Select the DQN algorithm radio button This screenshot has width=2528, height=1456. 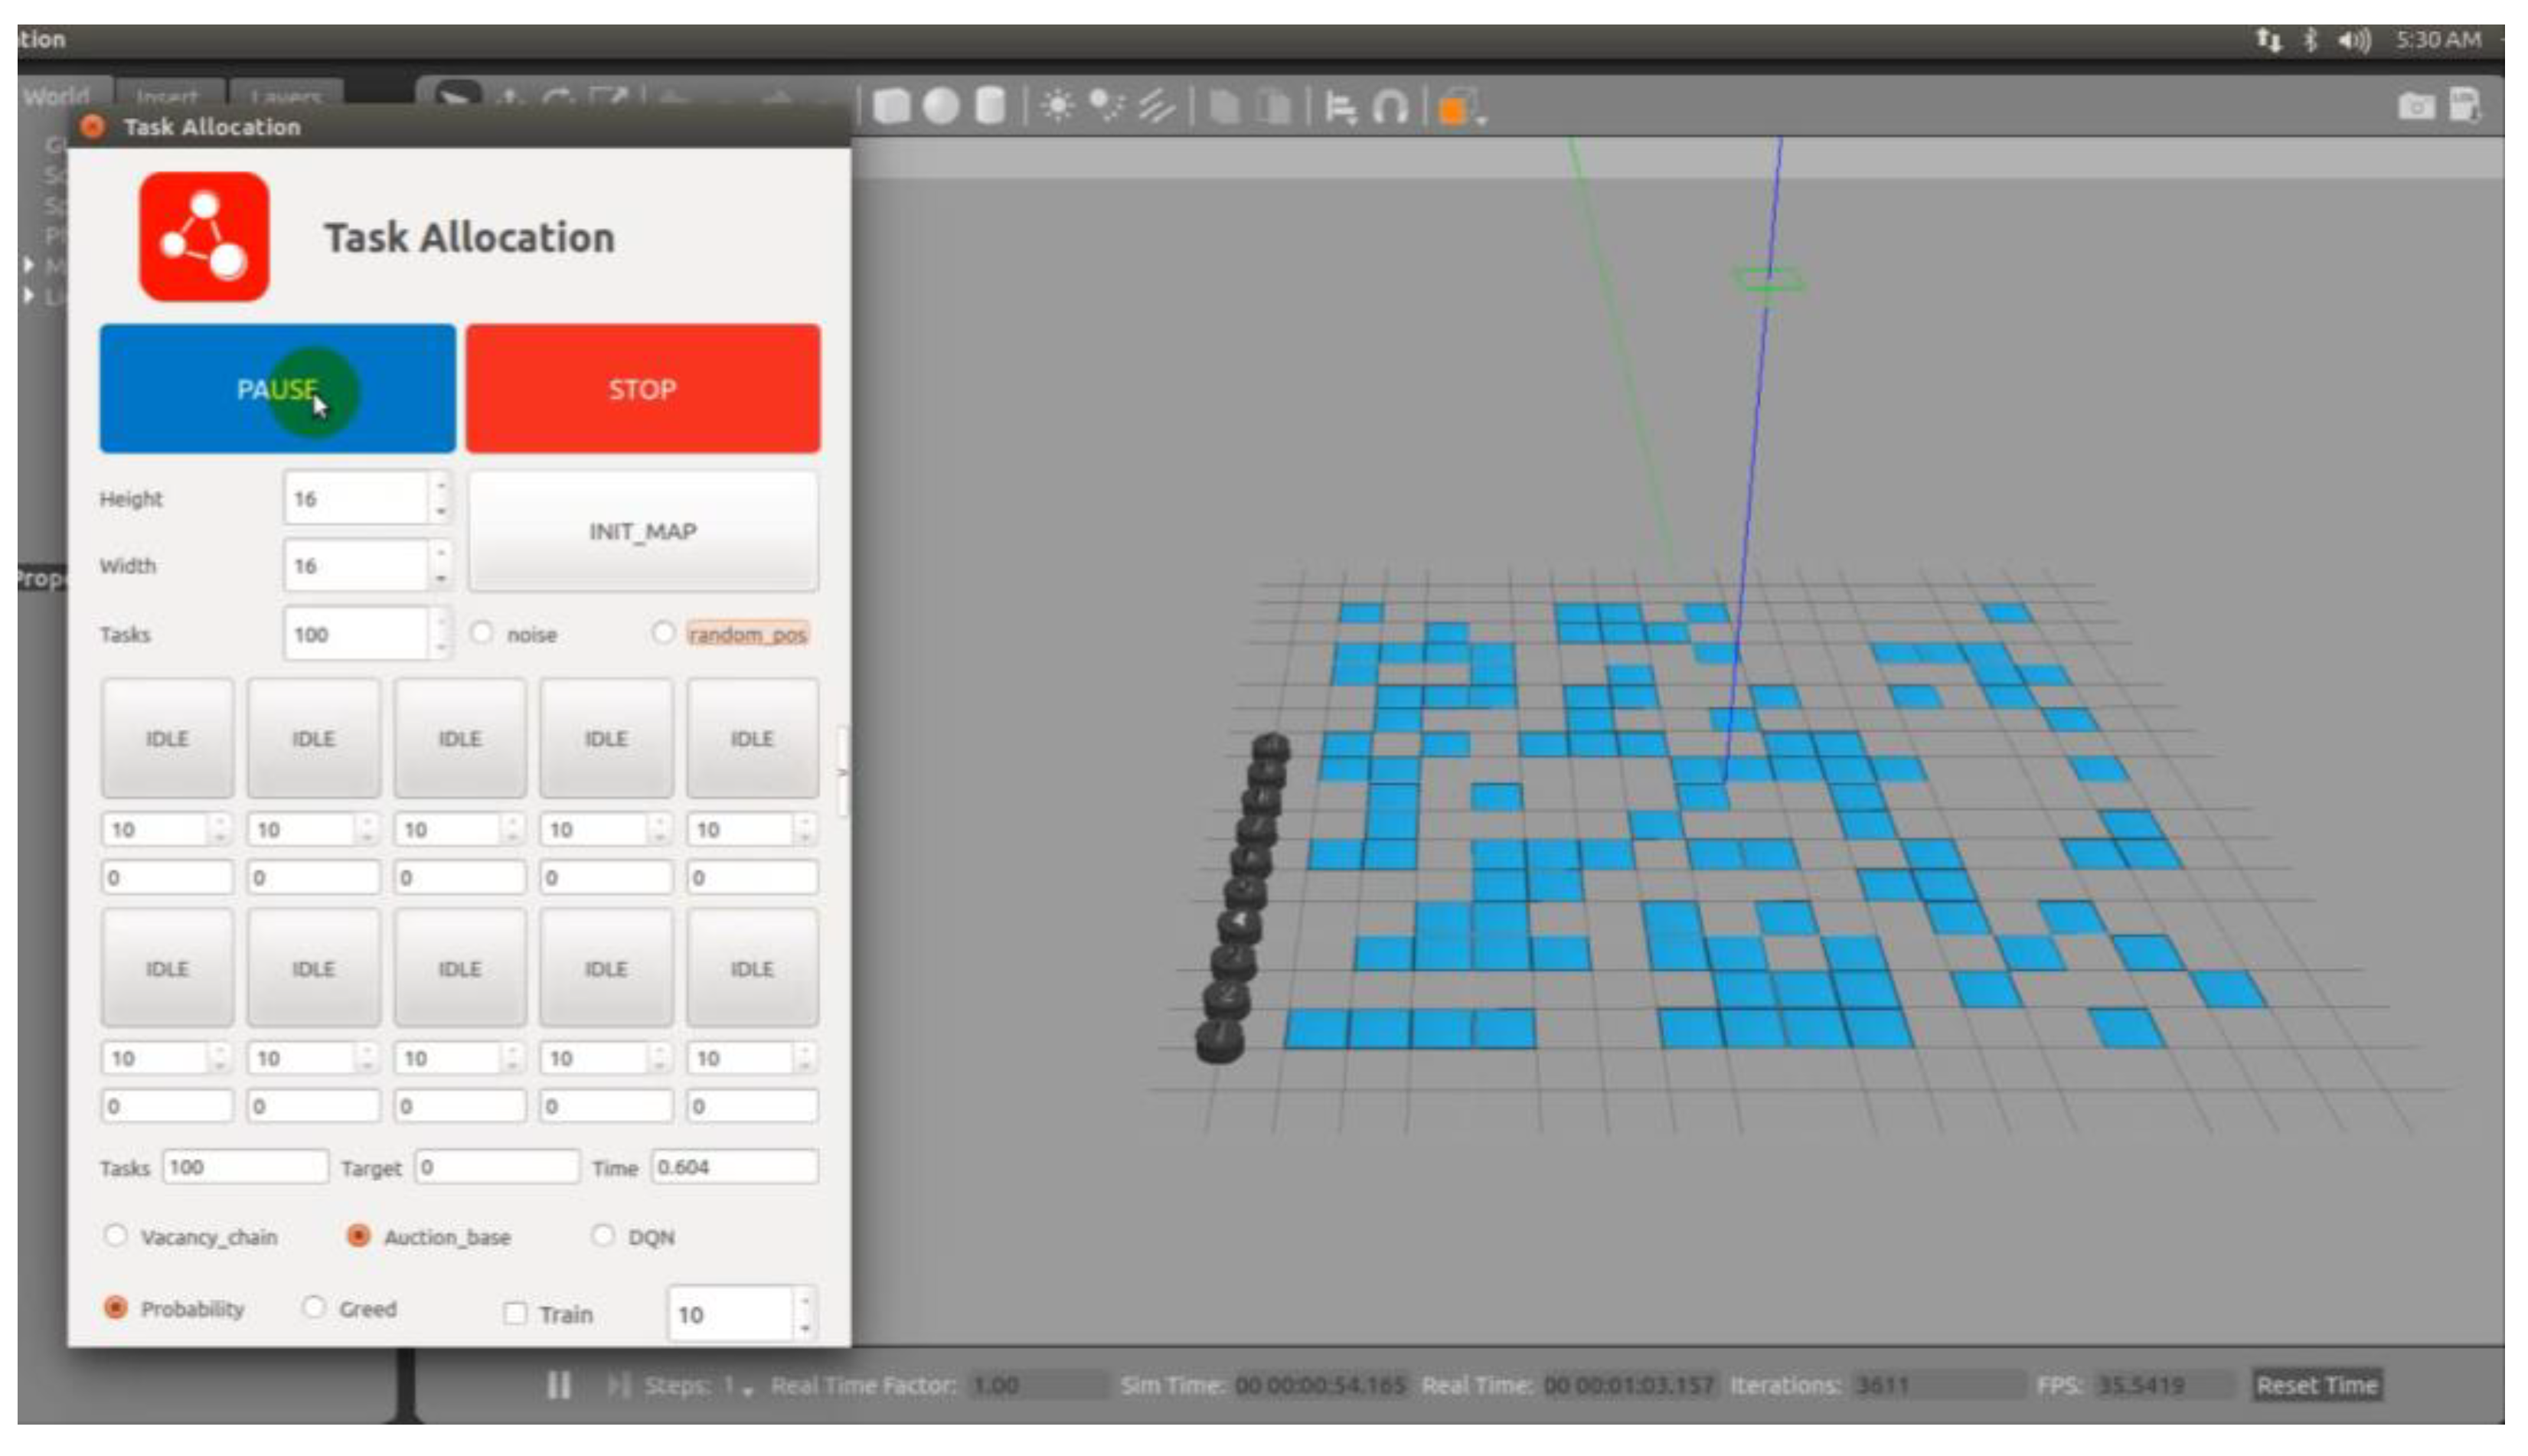coord(603,1236)
